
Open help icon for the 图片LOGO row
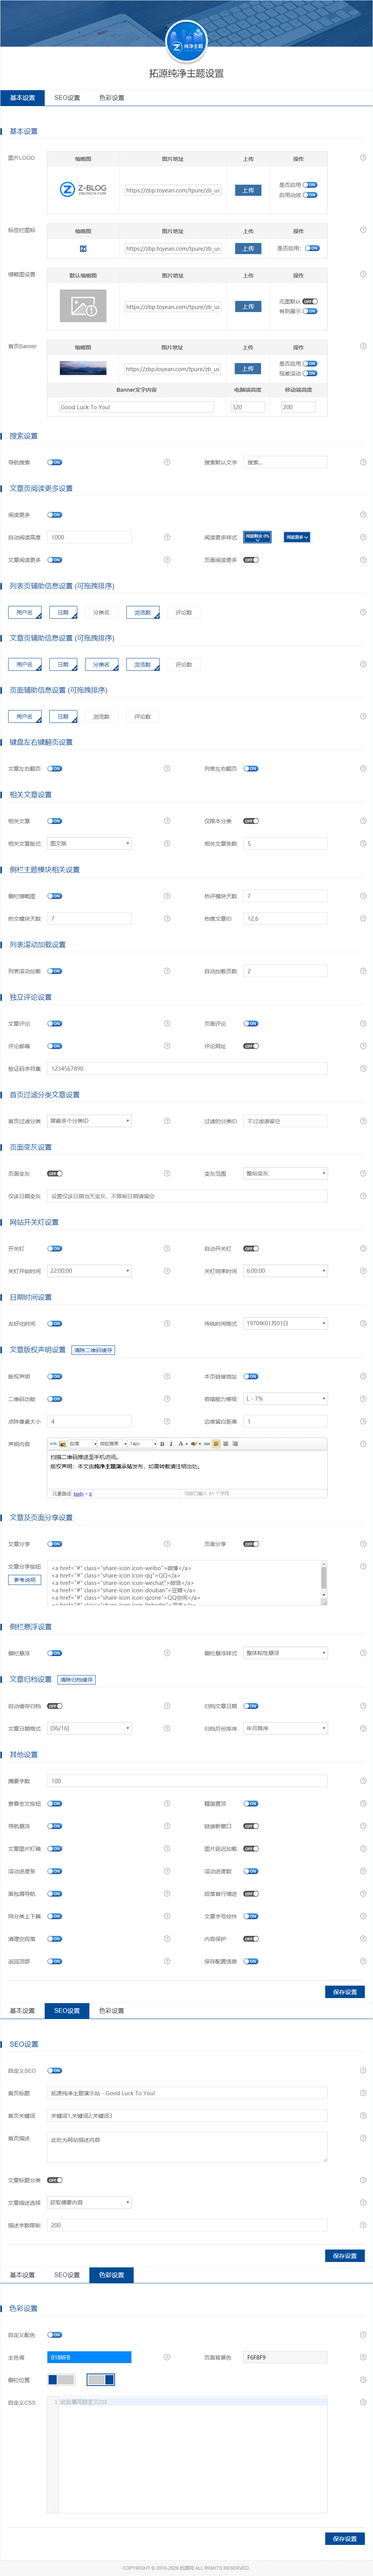(x=363, y=157)
